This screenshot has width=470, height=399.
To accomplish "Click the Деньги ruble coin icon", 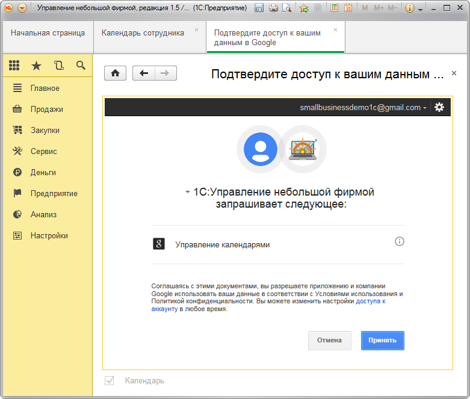I will click(17, 172).
